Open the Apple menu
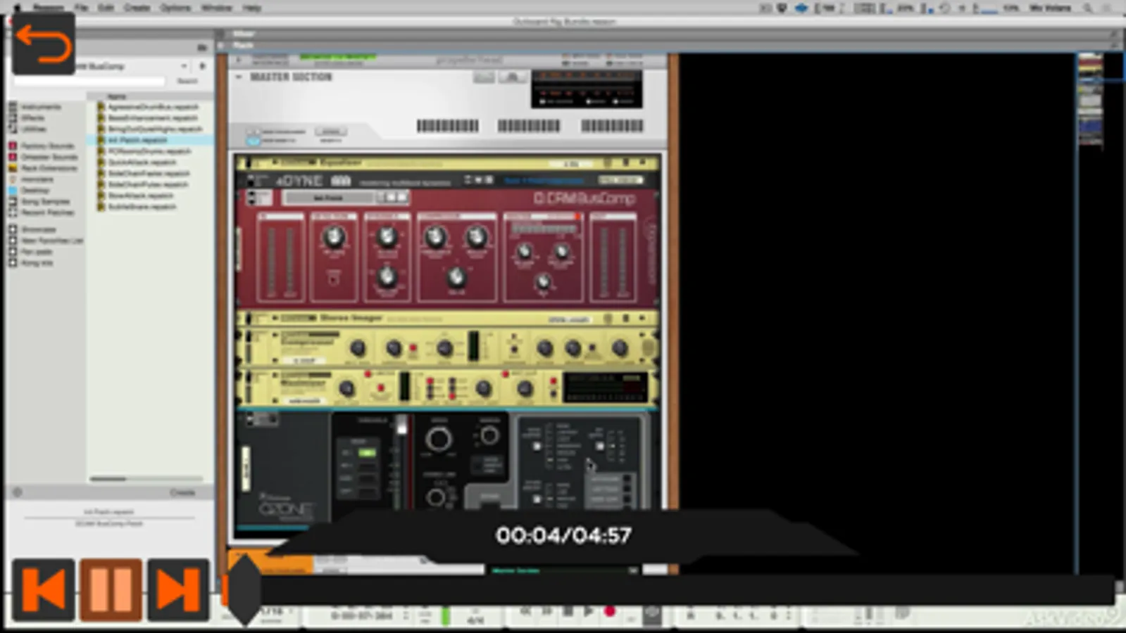Image resolution: width=1126 pixels, height=633 pixels. click(18, 8)
